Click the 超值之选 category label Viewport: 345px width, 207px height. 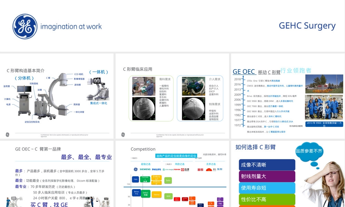pyautogui.click(x=146, y=164)
